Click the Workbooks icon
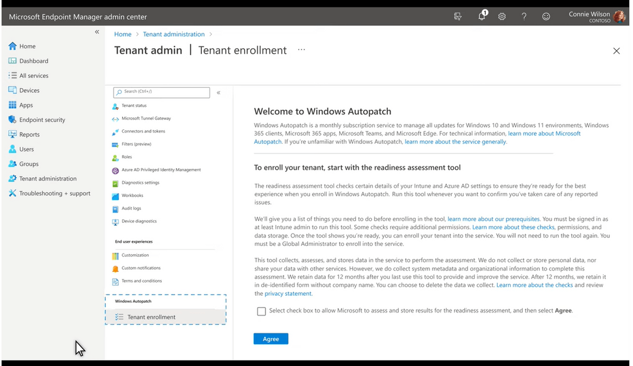This screenshot has height=366, width=633. (115, 197)
